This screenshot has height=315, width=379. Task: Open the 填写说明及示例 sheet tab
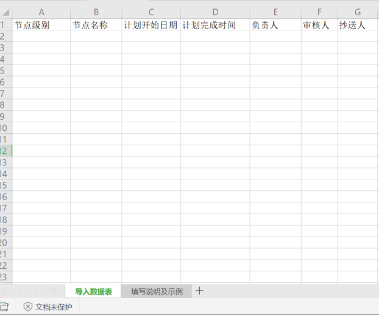click(x=157, y=291)
